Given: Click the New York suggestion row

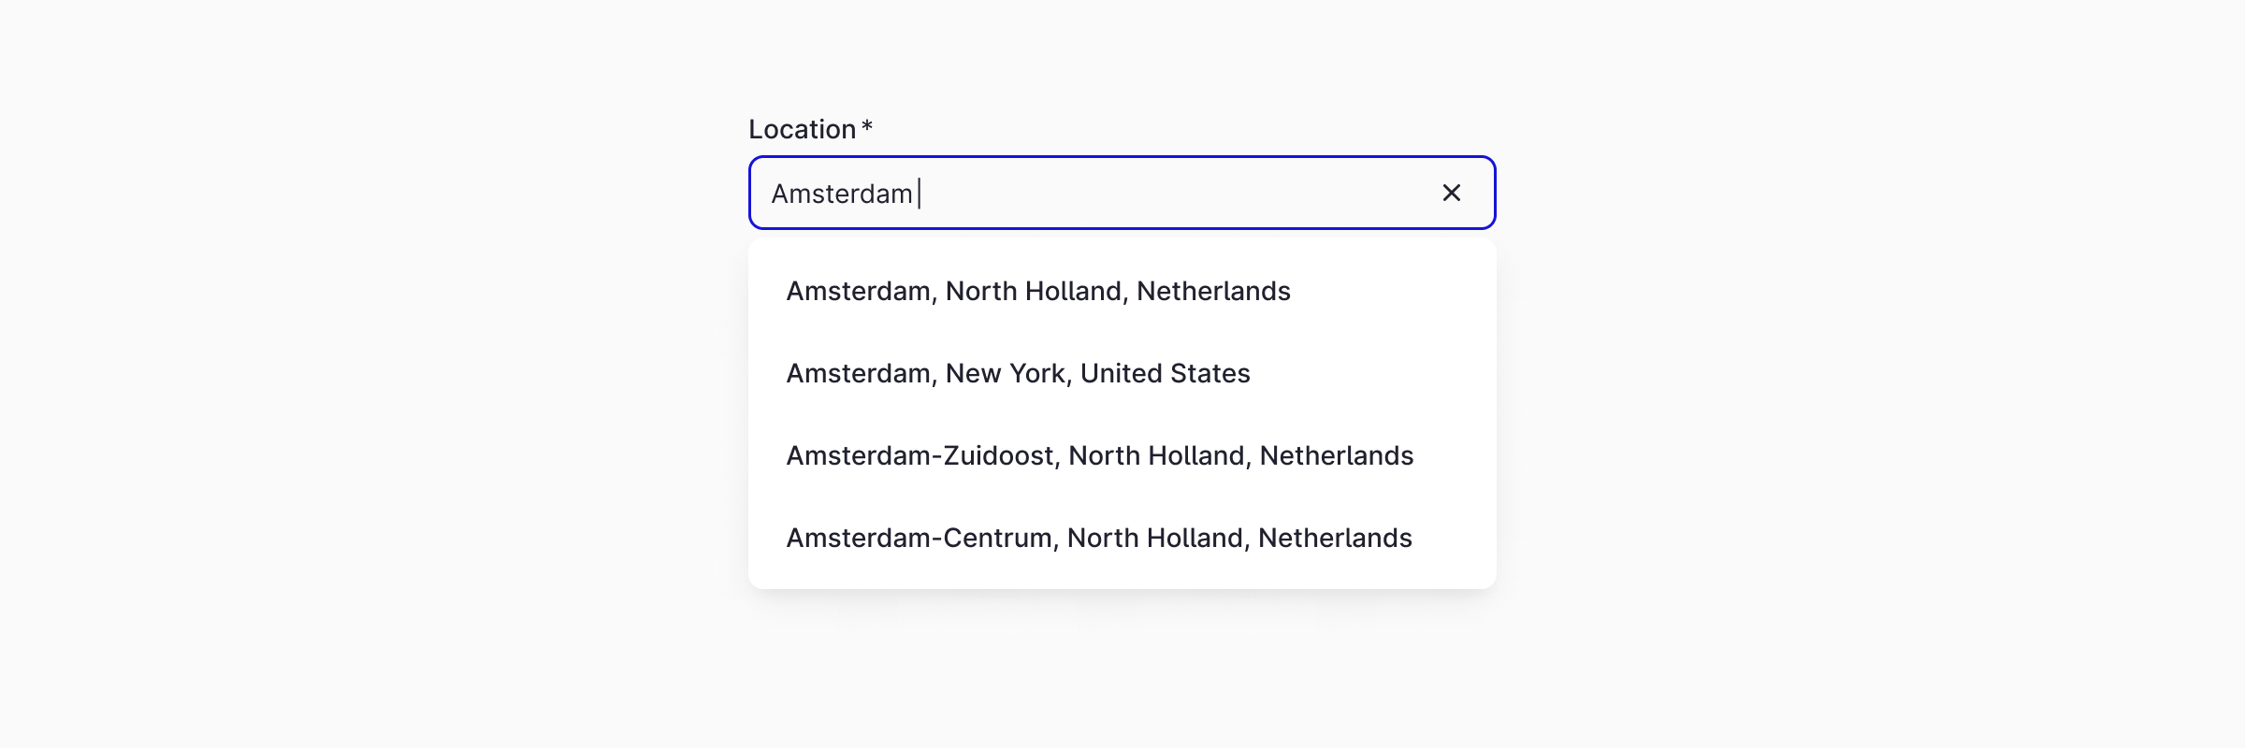Looking at the screenshot, I should click(1018, 374).
